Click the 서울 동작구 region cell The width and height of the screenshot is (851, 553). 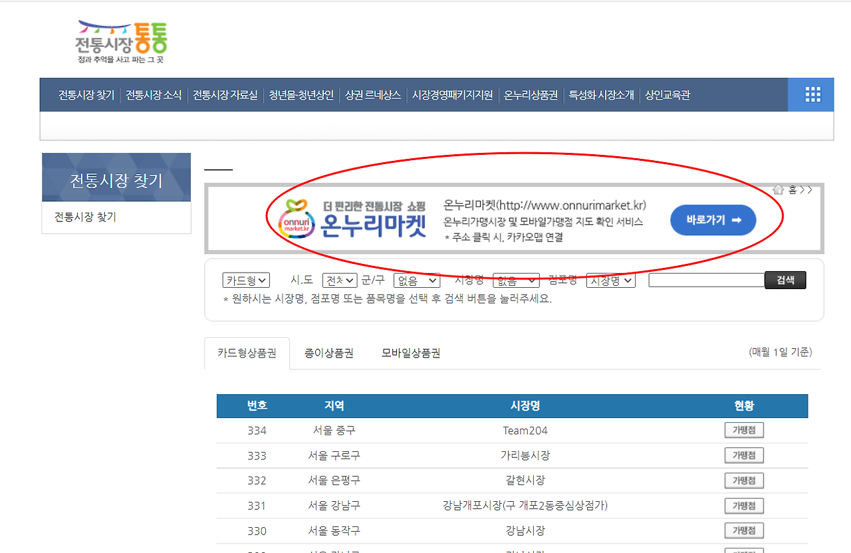(334, 531)
